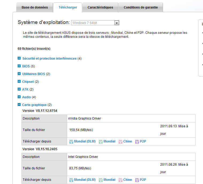Viewport: 203px width, 184px height.
Task: Click the blue disk icon for Intel Mondial (DLM)
Action: point(71,180)
